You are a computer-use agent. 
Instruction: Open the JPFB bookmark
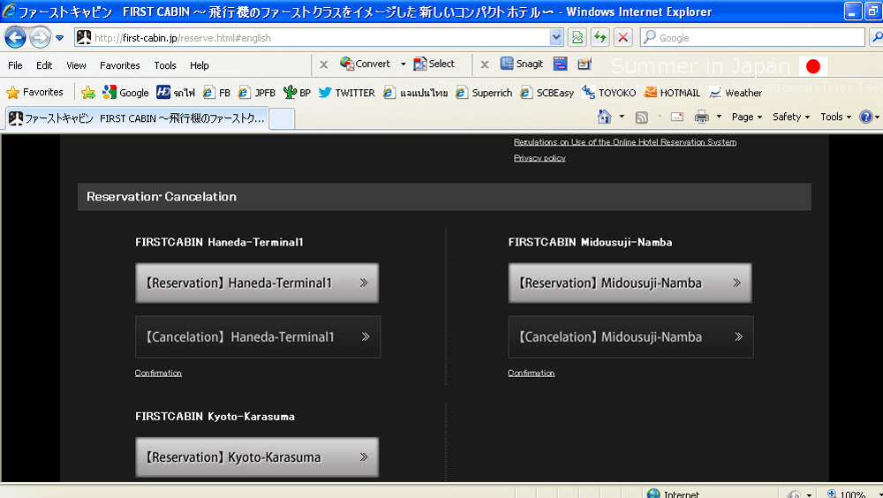point(257,93)
